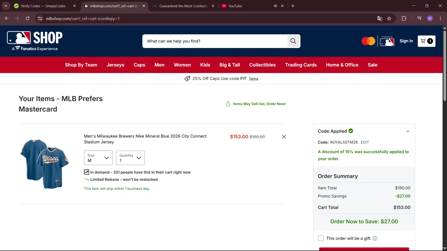Open the Chrome profile avatar
The height and width of the screenshot is (251, 447).
click(x=430, y=18)
